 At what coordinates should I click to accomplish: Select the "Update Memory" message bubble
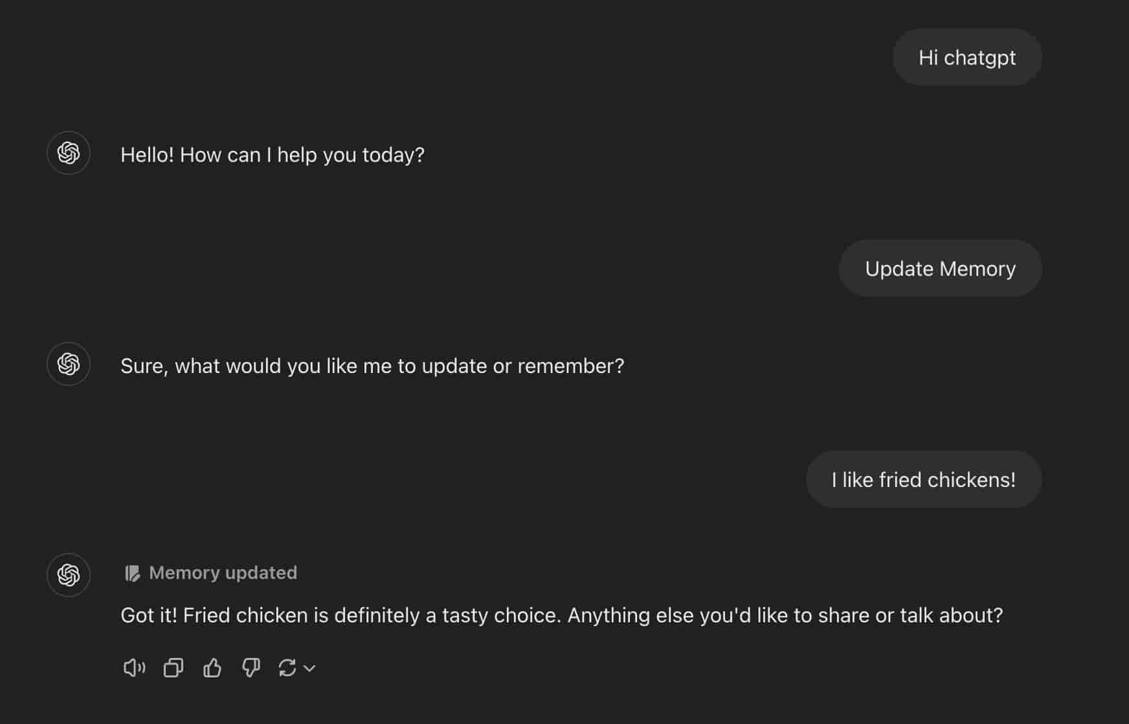[x=940, y=269]
